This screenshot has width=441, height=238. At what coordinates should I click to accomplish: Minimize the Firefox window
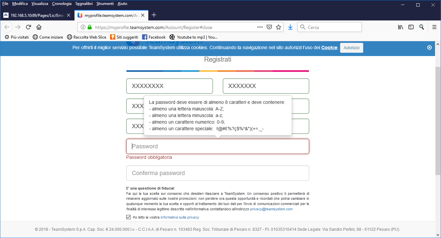click(x=402, y=5)
